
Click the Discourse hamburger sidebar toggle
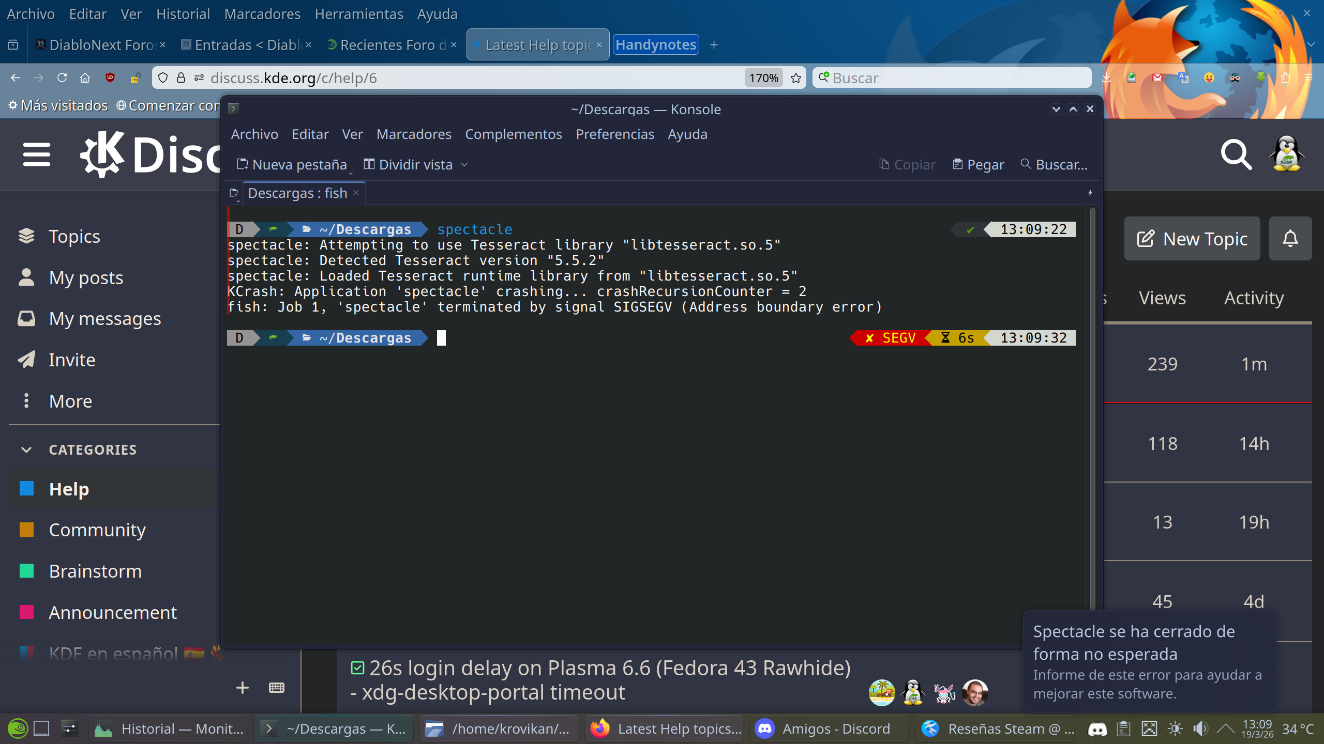[x=37, y=154]
